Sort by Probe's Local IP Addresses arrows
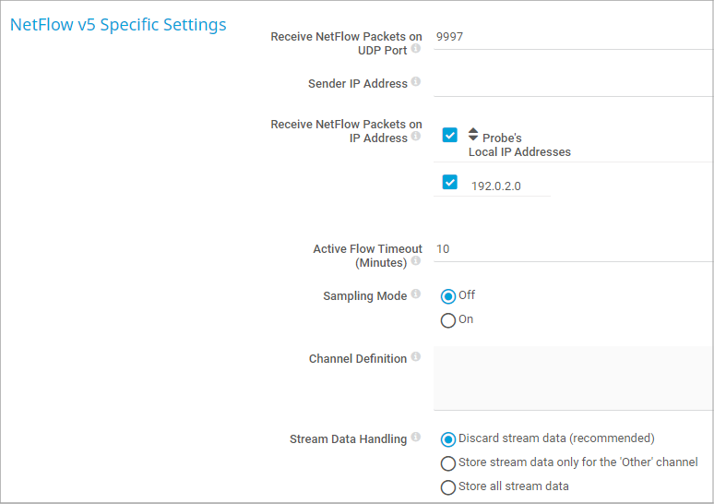 [473, 134]
